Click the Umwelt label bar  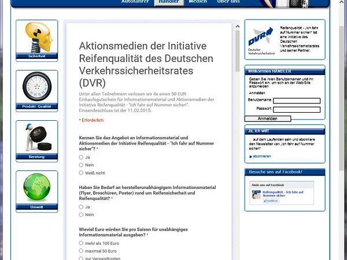click(x=37, y=207)
